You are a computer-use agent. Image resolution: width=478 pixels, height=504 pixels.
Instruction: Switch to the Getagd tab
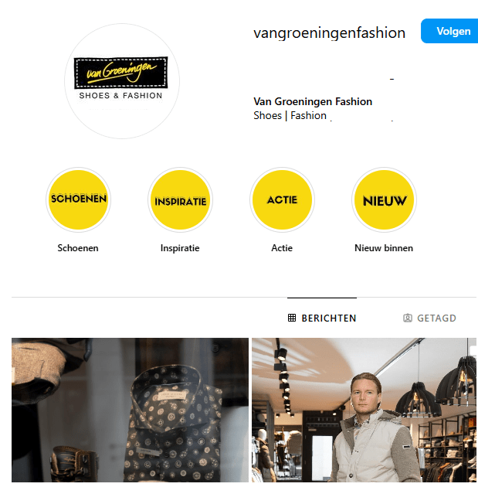pos(429,318)
